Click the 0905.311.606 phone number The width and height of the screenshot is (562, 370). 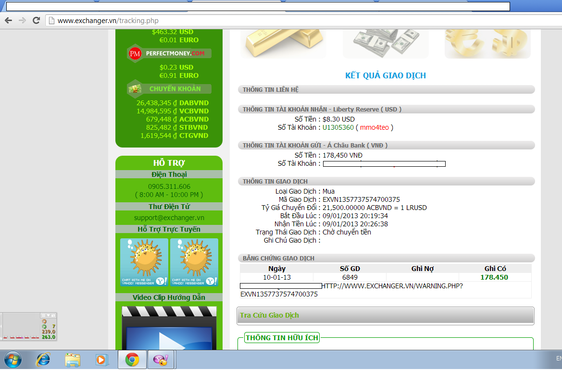point(169,186)
